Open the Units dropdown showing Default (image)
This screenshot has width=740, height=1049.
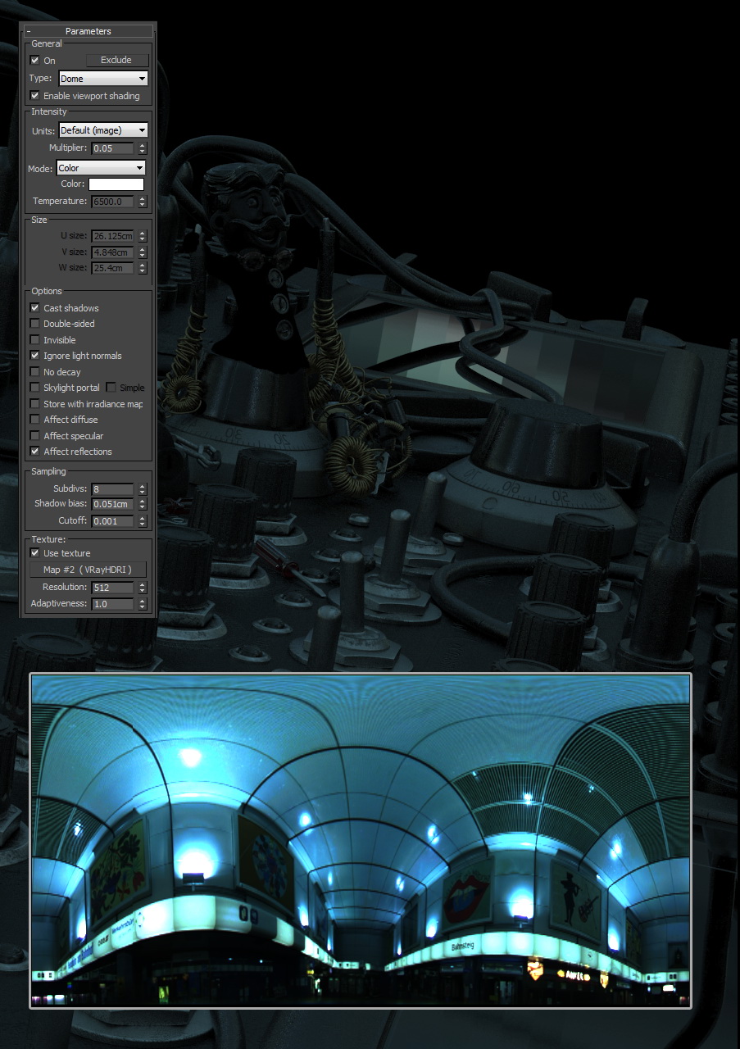pos(103,130)
